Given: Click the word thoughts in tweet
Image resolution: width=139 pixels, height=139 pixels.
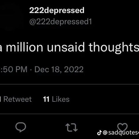Looking at the screenshot, I should click(x=114, y=48).
